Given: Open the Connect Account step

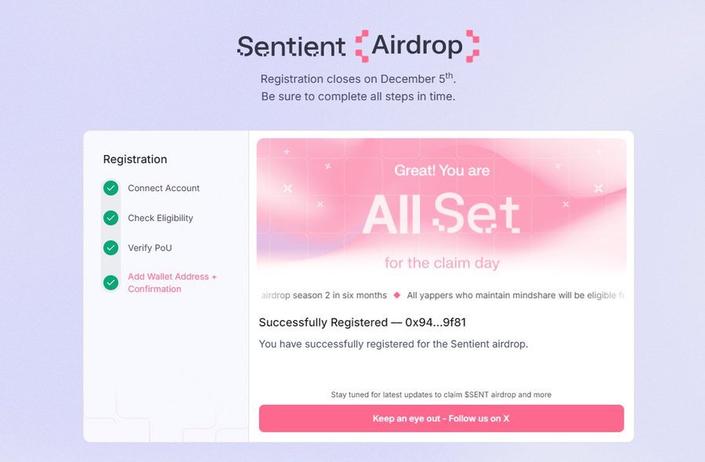Looking at the screenshot, I should (x=164, y=188).
